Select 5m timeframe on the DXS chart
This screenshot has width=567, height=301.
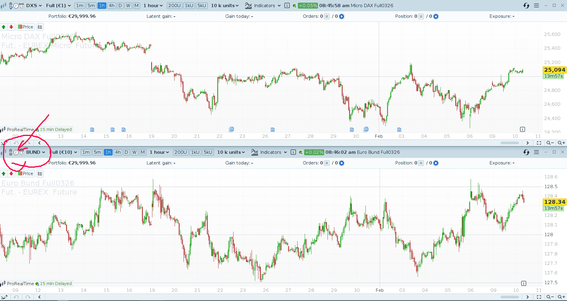pyautogui.click(x=91, y=6)
